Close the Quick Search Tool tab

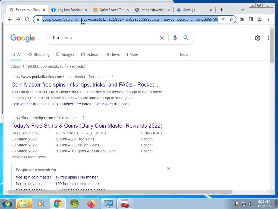[128, 10]
